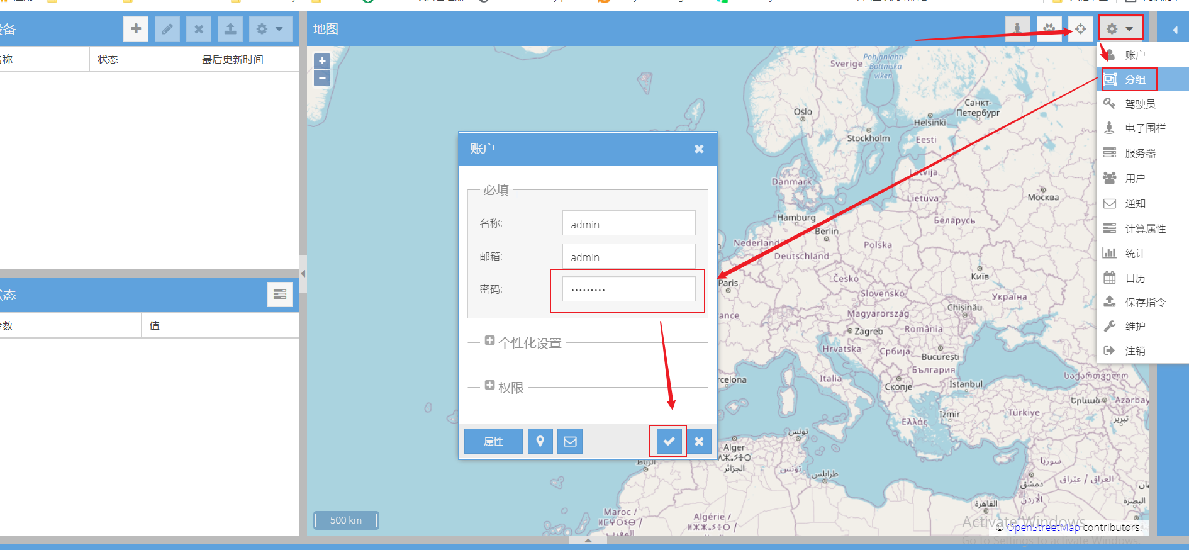Click the 密码 password field
The height and width of the screenshot is (550, 1189).
click(628, 289)
